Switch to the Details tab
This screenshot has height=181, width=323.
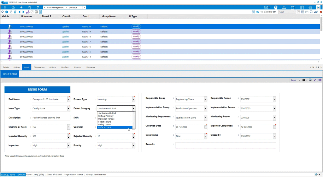click(6, 67)
